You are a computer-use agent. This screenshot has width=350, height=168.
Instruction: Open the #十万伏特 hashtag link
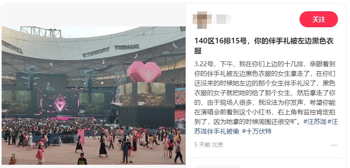[257, 131]
